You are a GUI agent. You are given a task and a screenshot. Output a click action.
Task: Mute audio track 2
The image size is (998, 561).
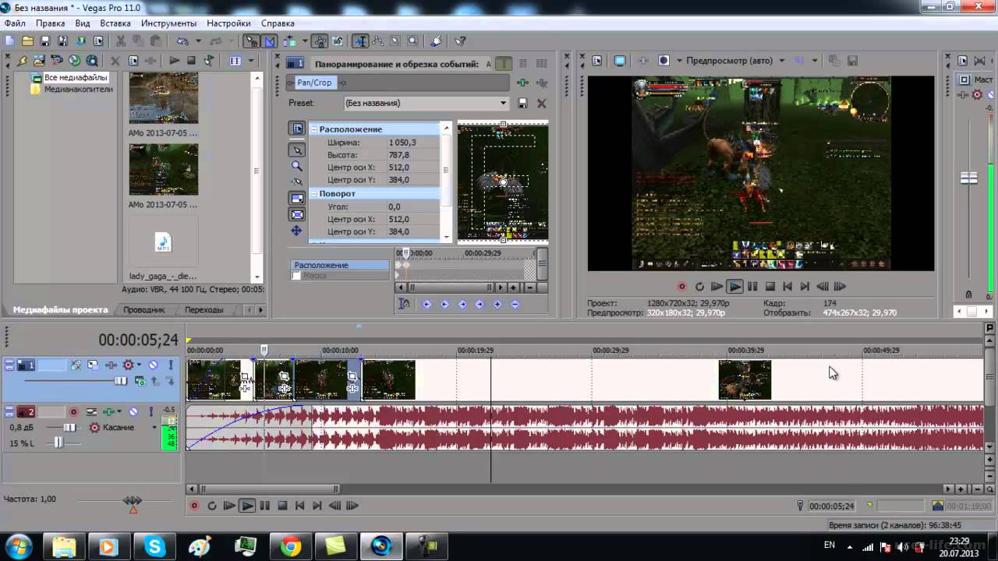[x=133, y=411]
